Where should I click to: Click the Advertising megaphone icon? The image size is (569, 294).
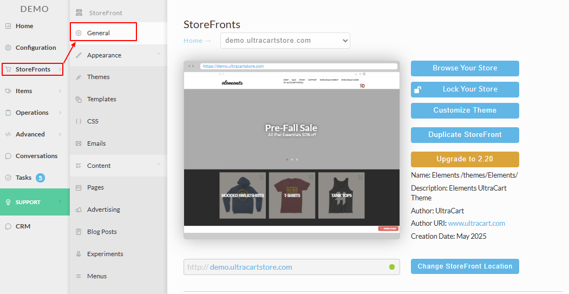click(x=79, y=210)
